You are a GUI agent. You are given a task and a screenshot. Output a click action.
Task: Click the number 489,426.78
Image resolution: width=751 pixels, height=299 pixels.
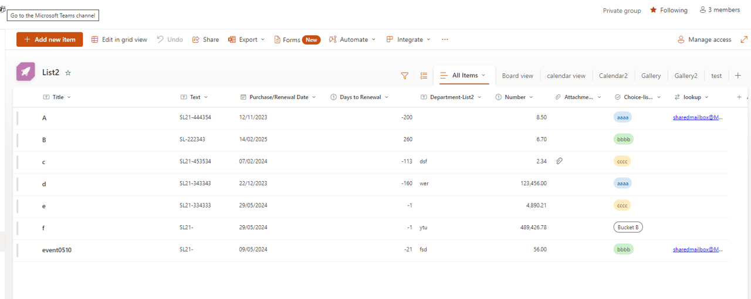[533, 227]
